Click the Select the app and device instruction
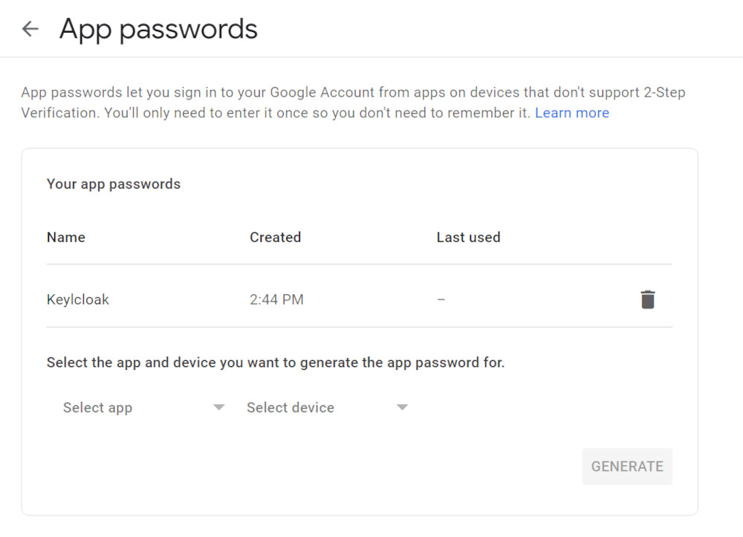This screenshot has width=743, height=537. (276, 362)
